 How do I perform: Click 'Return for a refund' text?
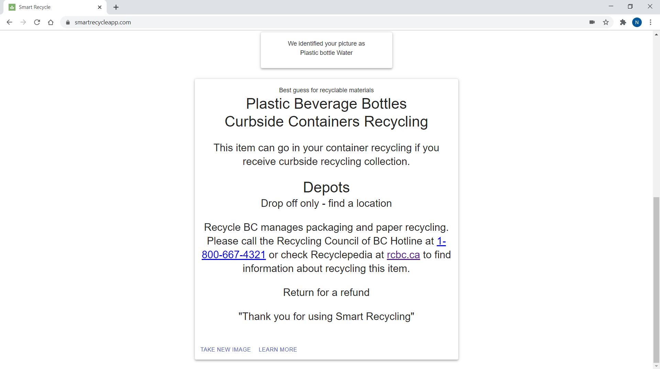326,293
